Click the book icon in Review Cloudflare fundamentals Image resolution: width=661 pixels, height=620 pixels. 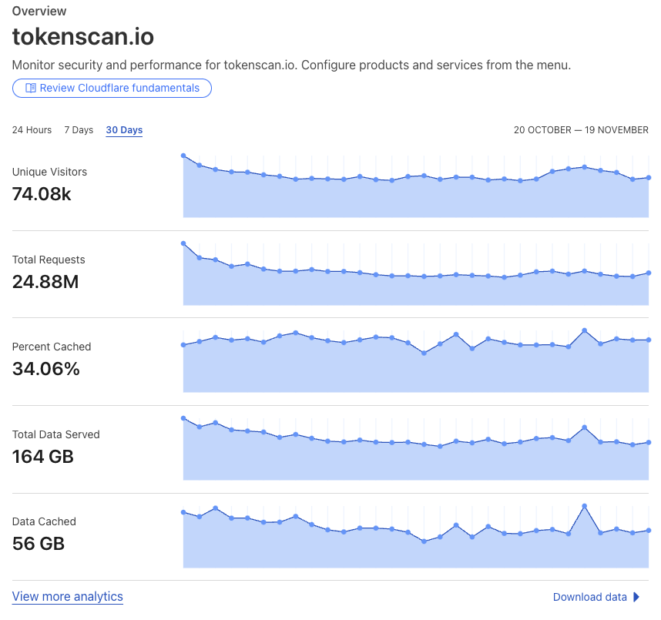pyautogui.click(x=31, y=88)
